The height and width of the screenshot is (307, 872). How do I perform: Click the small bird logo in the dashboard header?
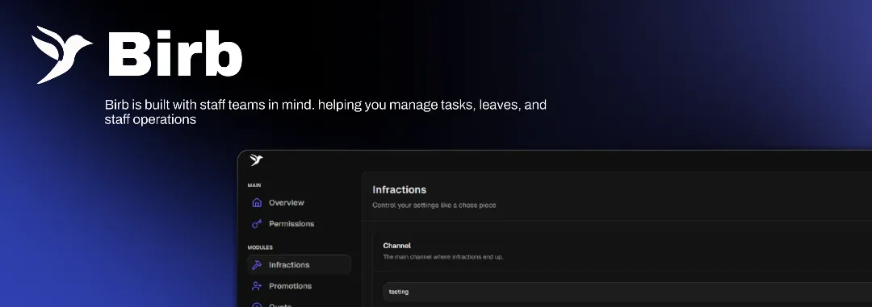pyautogui.click(x=256, y=160)
